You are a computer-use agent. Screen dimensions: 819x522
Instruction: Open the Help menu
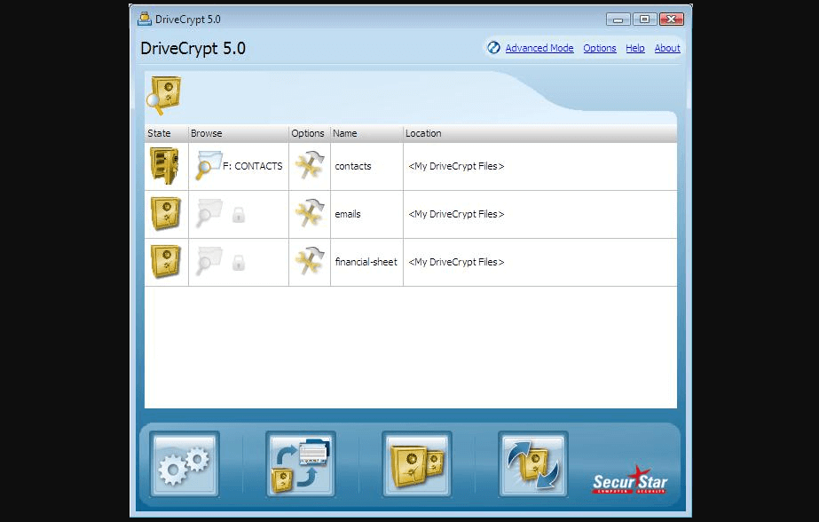point(635,48)
